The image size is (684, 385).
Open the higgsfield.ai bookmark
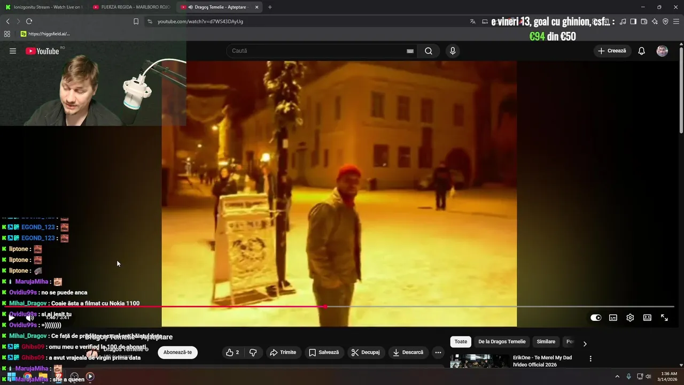(45, 34)
